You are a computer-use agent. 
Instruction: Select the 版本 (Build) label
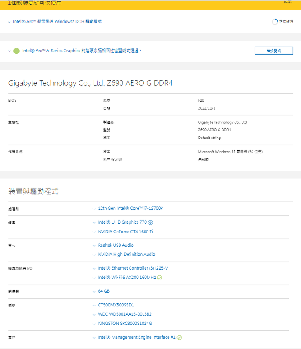112,159
